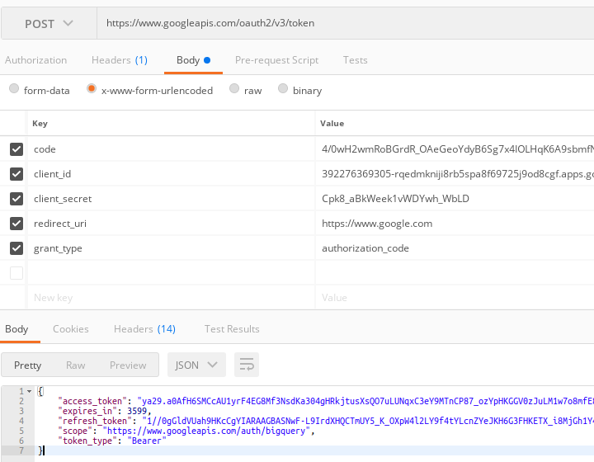Tick the empty row checkbox below grant_type
The width and height of the screenshot is (594, 462).
pos(16,273)
